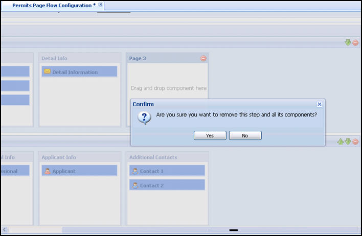Screen dimensions: 362x236
Task: Click the Applicant person icon
Action: pyautogui.click(x=47, y=171)
